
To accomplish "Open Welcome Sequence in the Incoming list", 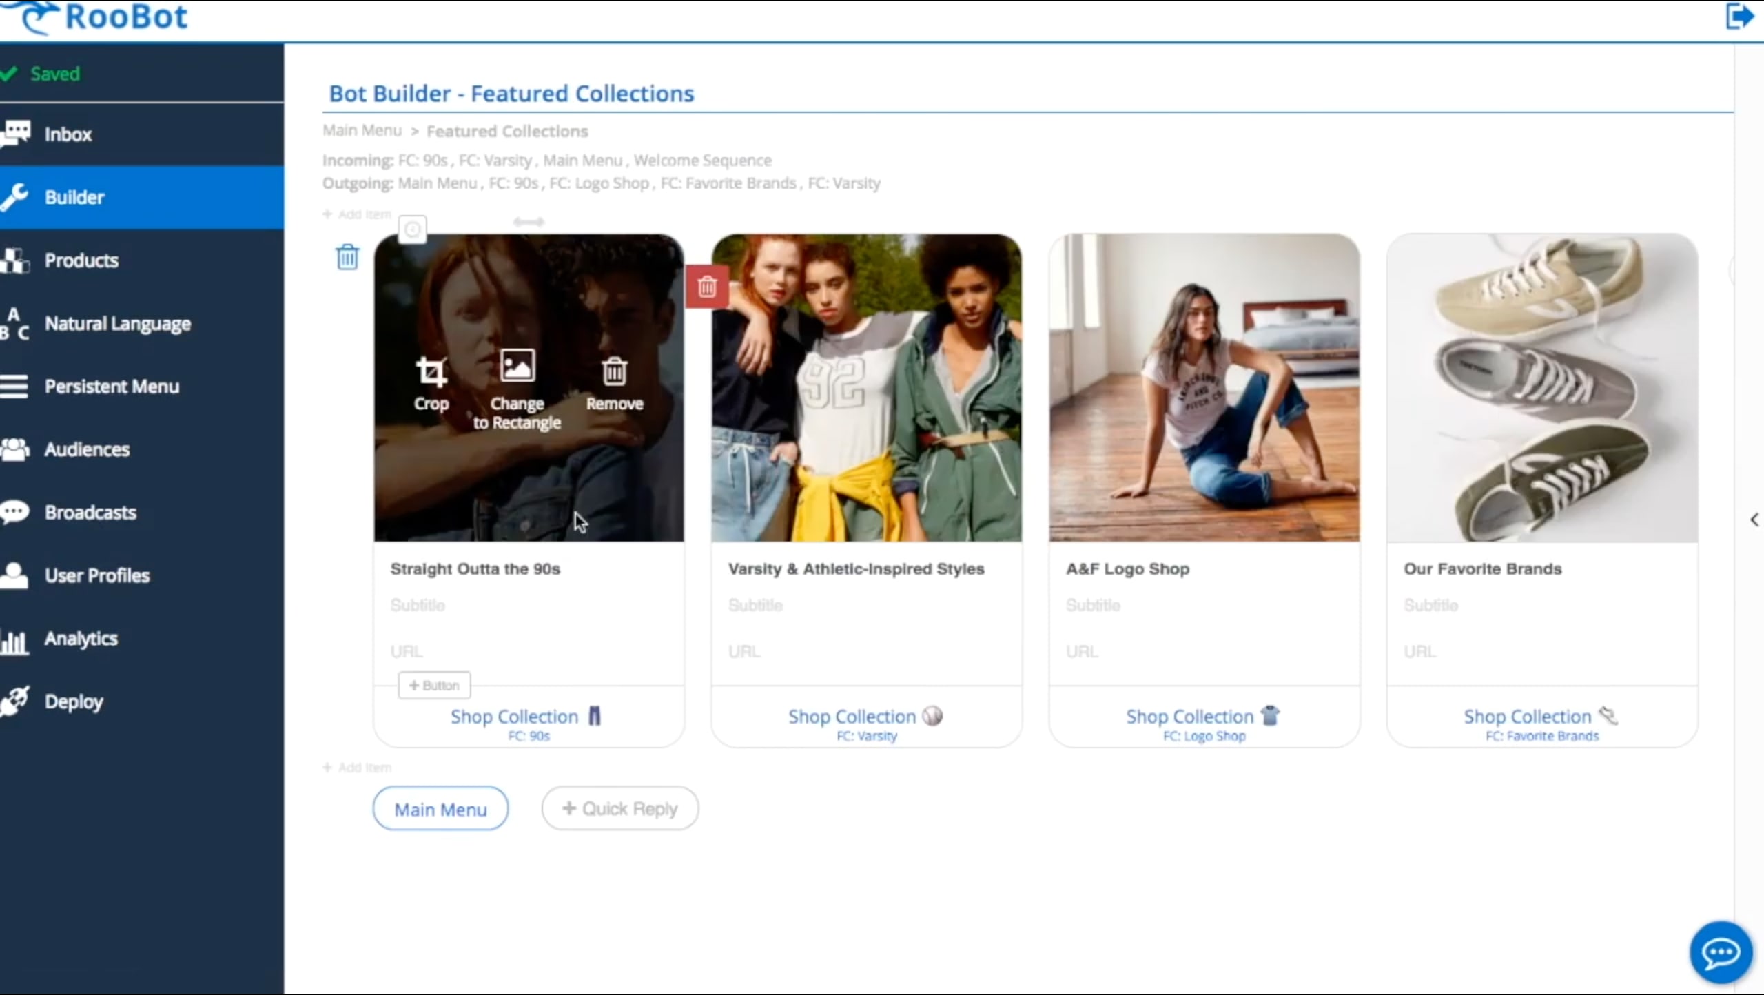I will pyautogui.click(x=703, y=161).
